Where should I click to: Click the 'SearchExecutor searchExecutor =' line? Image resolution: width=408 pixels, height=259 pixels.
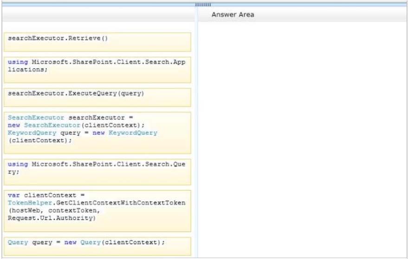pos(71,118)
